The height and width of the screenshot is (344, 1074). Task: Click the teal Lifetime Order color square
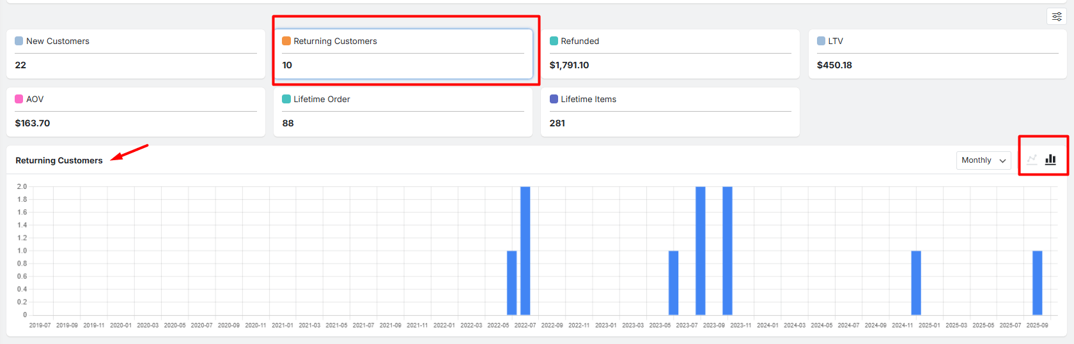coord(286,99)
